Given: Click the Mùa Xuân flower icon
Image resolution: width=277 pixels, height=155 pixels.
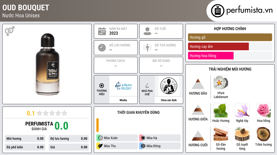Looking at the screenshot, I should click(100, 138).
